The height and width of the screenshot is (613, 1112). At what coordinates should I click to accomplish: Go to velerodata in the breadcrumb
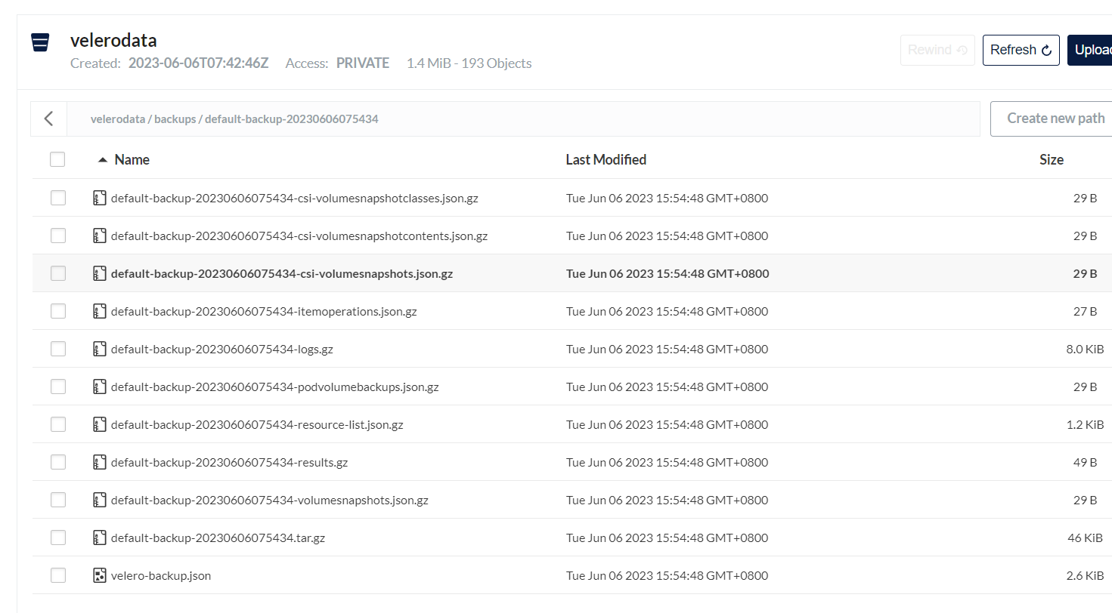click(117, 119)
